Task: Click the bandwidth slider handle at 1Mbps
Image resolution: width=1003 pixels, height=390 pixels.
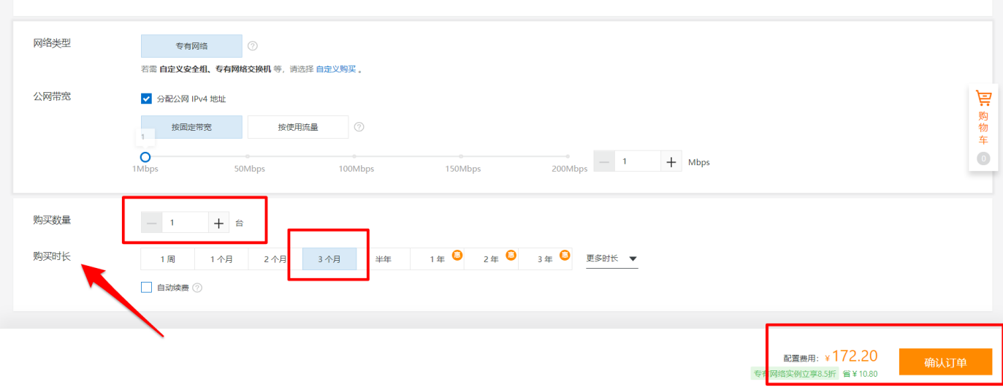Action: click(x=145, y=157)
